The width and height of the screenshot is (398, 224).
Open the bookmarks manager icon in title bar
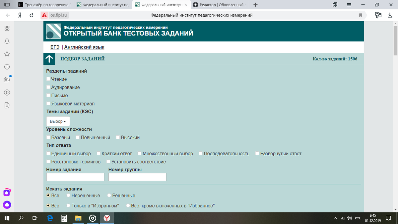[x=335, y=5]
